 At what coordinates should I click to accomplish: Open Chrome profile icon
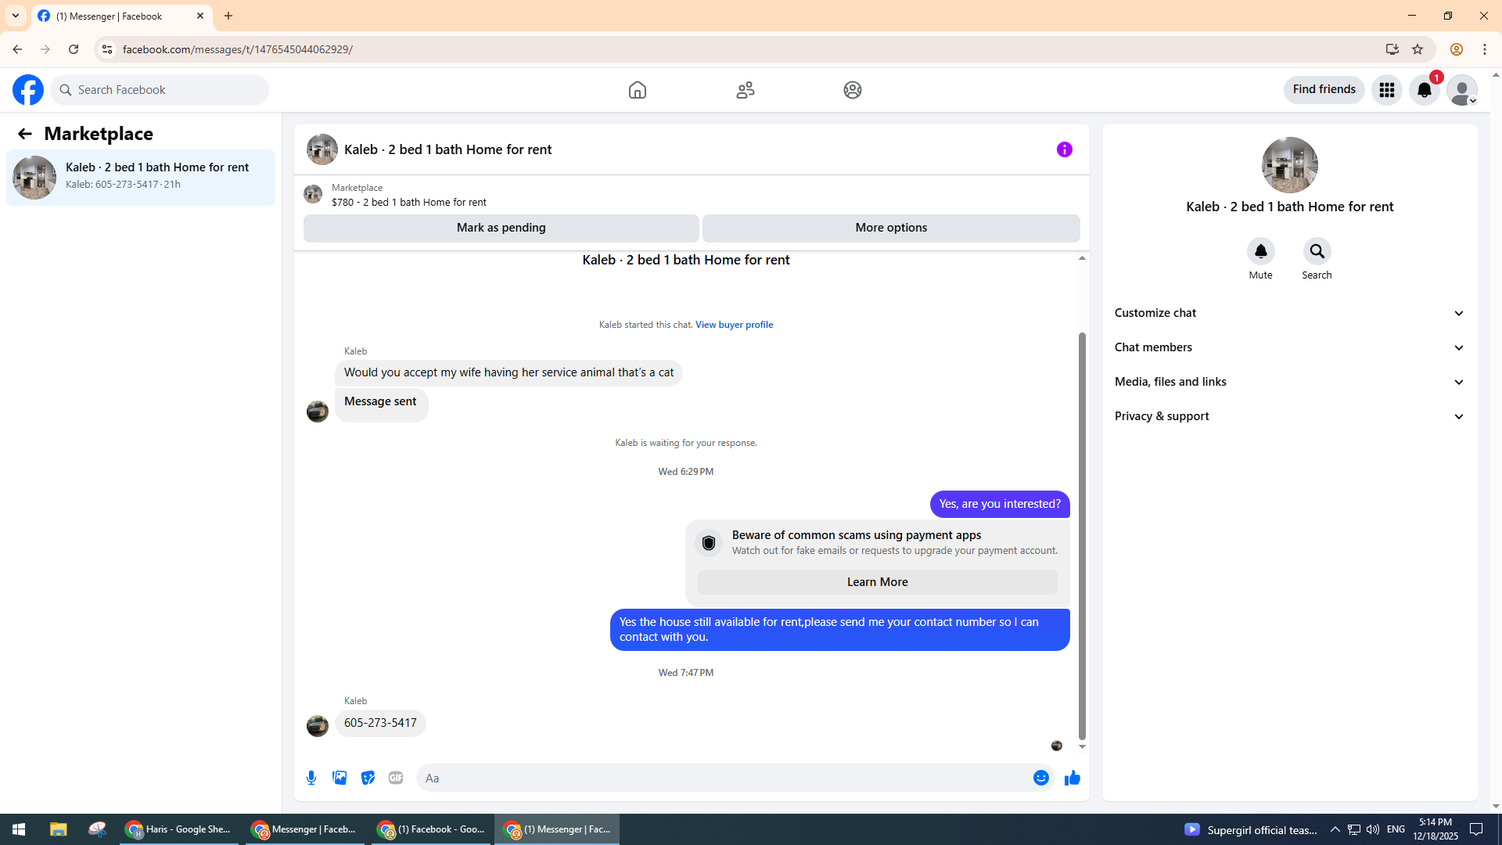tap(1457, 49)
